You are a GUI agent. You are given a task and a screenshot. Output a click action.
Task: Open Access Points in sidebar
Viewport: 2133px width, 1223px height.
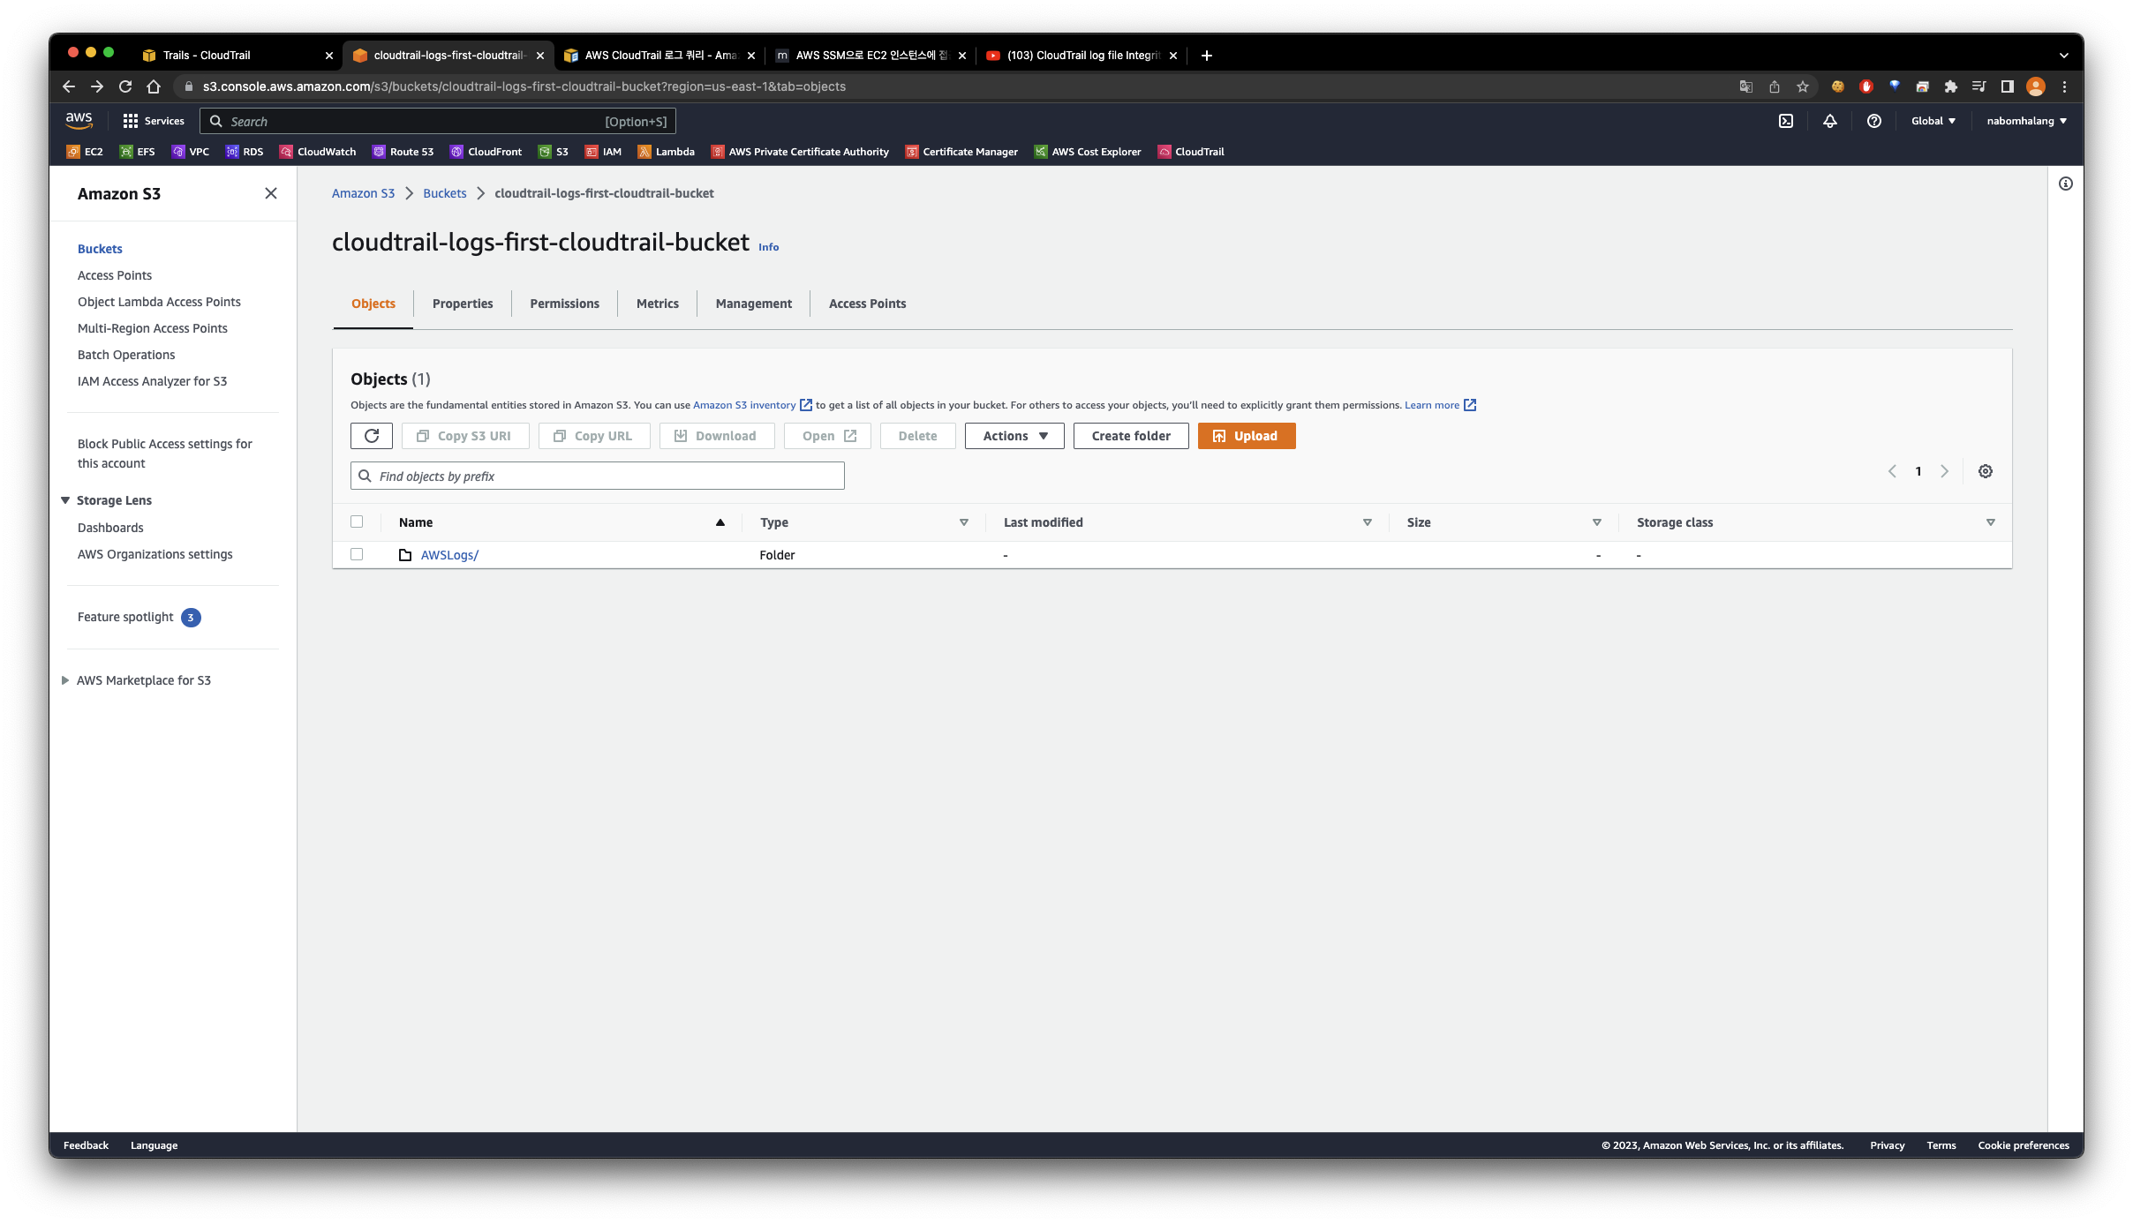[115, 275]
